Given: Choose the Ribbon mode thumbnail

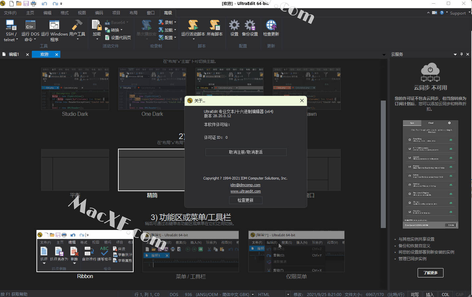Looking at the screenshot, I should pyautogui.click(x=85, y=251).
